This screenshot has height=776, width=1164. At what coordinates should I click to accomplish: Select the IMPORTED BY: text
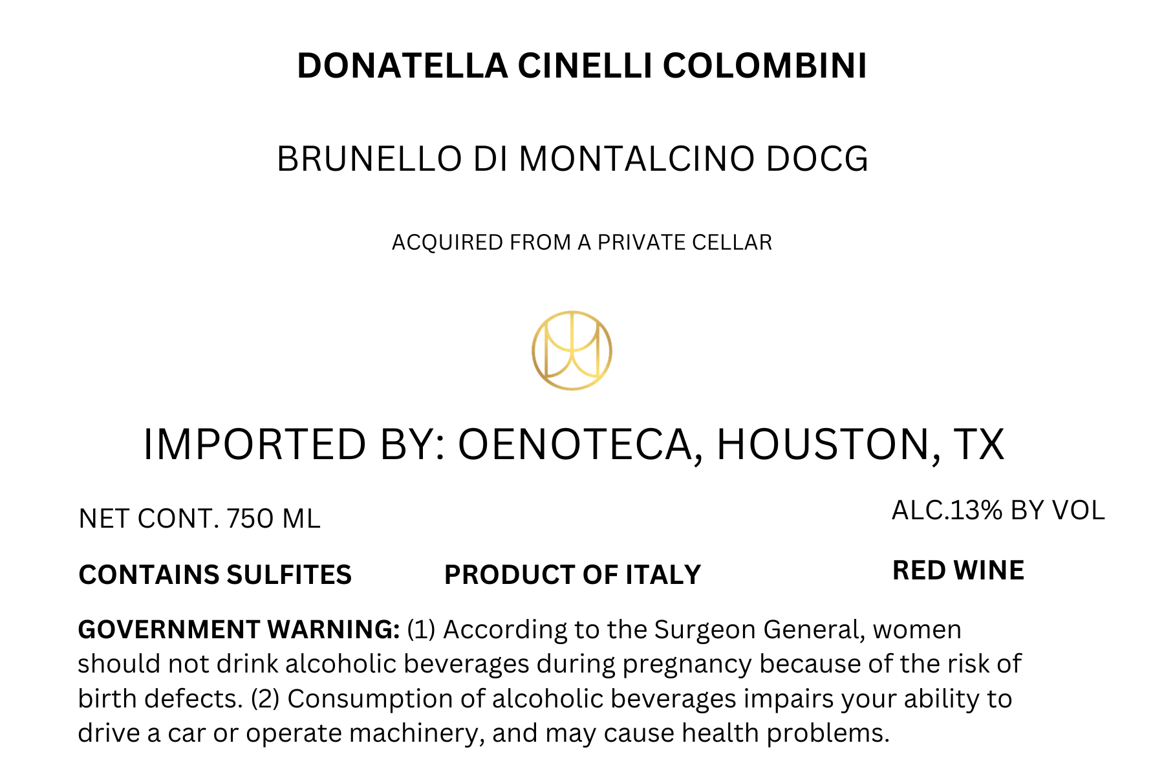294,445
